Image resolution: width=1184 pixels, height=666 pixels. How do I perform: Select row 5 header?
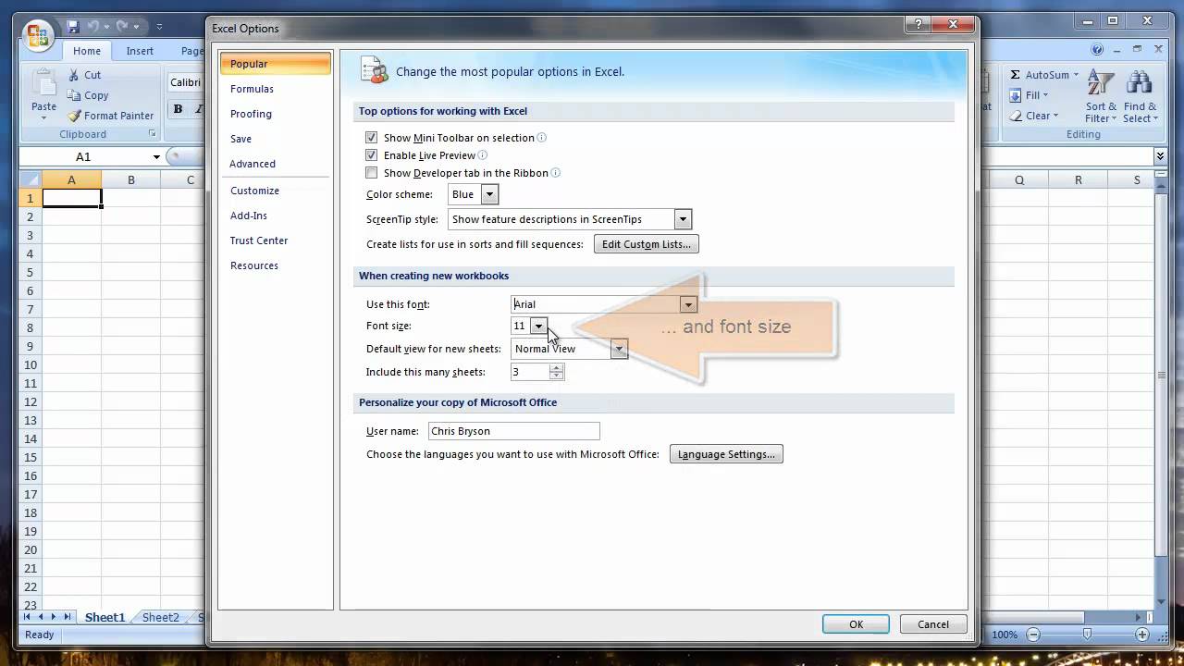tap(30, 272)
